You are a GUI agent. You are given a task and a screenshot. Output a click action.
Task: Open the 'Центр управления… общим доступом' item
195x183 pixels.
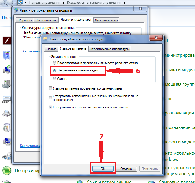[180, 171]
